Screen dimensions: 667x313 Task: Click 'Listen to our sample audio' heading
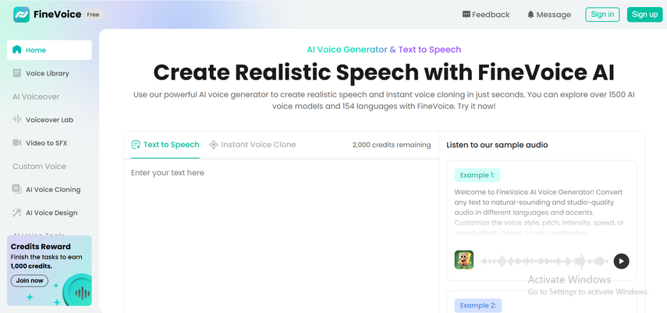pyautogui.click(x=497, y=145)
